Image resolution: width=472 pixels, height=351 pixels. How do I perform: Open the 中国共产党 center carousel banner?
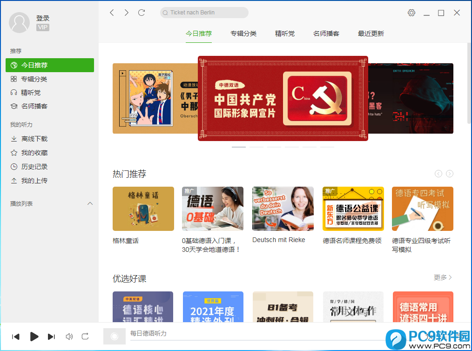283,98
